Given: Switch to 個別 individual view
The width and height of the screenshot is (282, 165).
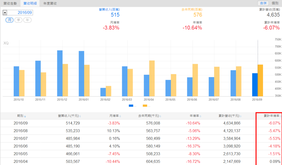Looking at the screenshot, I should click(x=275, y=3).
